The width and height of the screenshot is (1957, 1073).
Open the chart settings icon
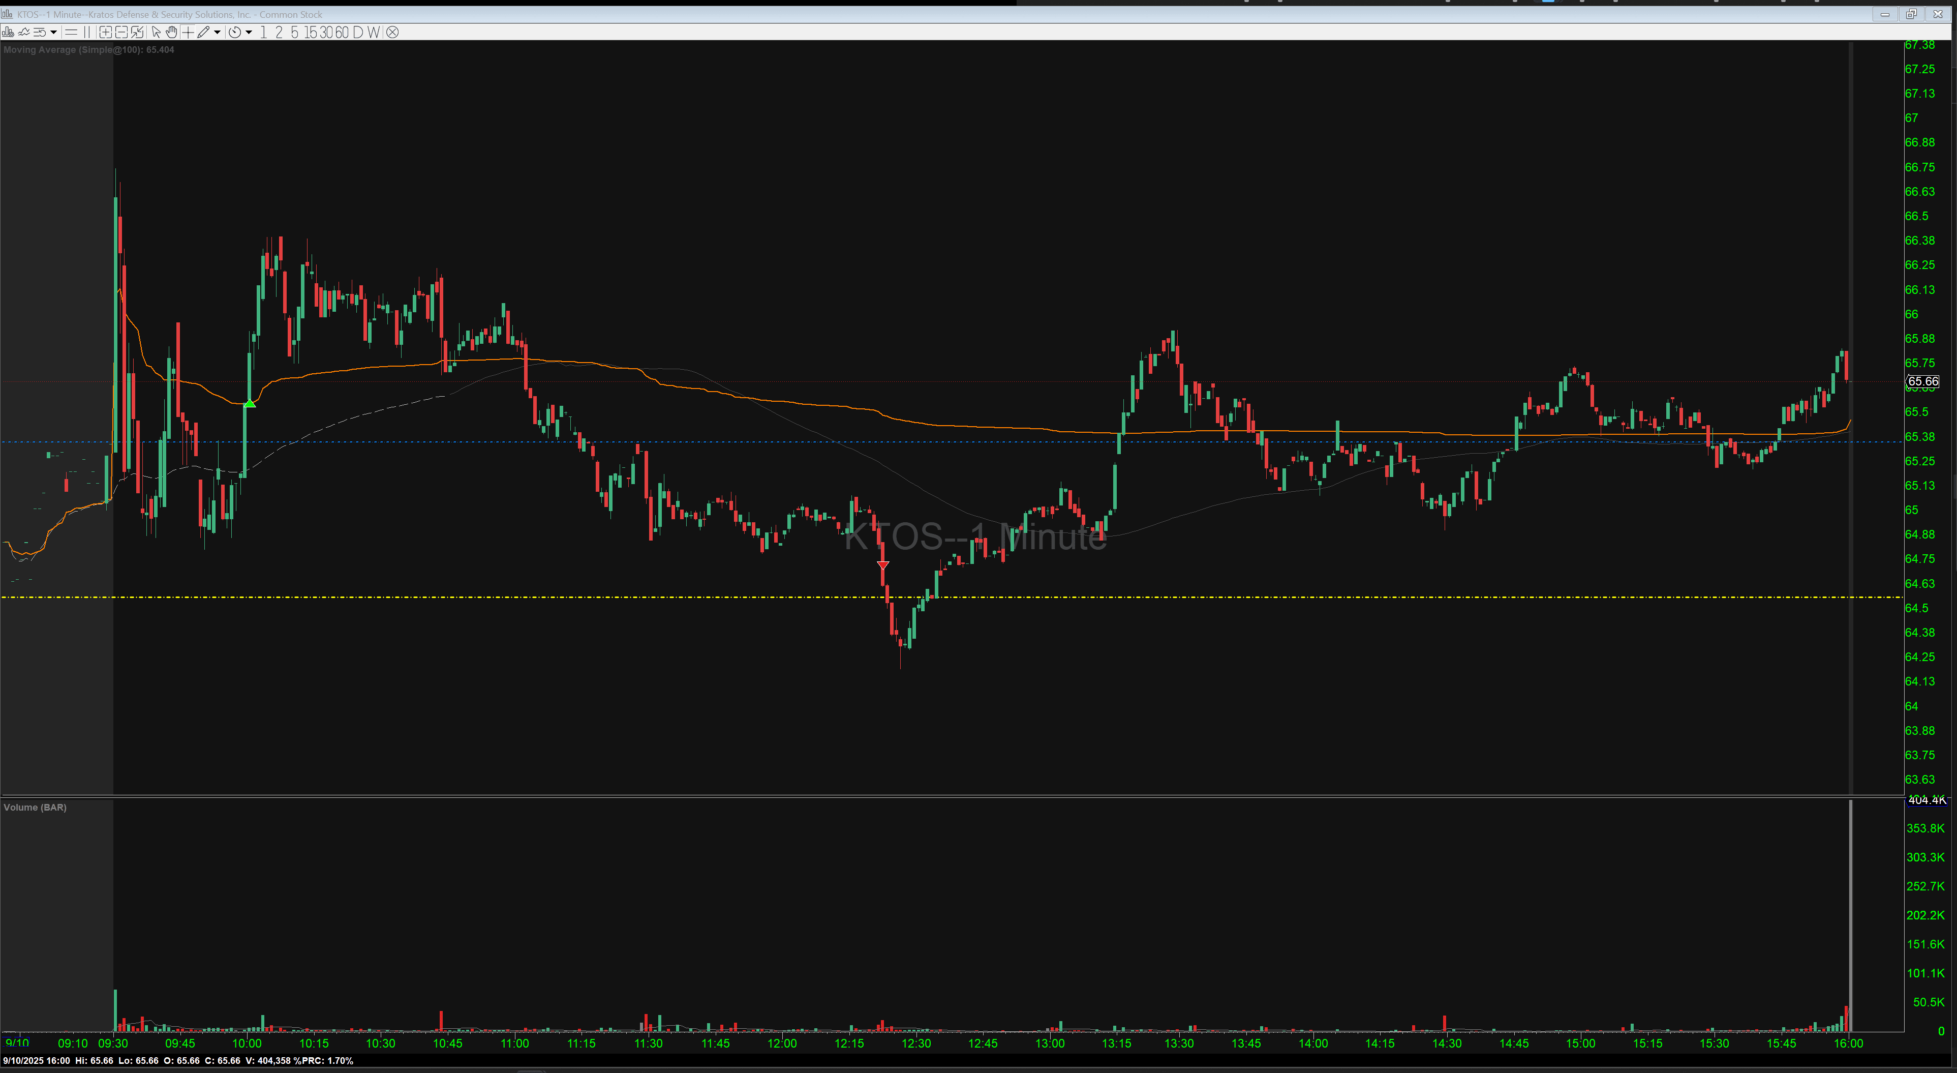(8, 32)
